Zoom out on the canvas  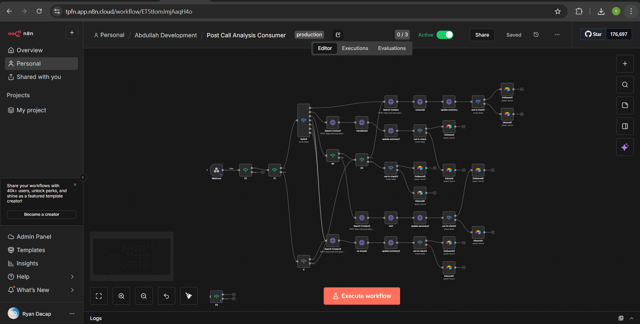coord(144,296)
